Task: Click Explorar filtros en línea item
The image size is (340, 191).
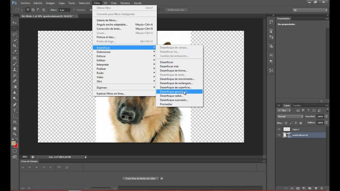Action: pyautogui.click(x=124, y=93)
